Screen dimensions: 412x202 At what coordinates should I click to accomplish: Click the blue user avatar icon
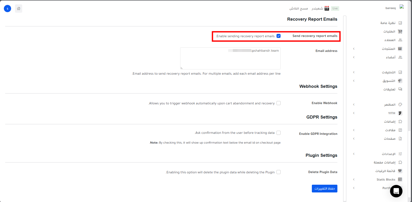(x=7, y=9)
